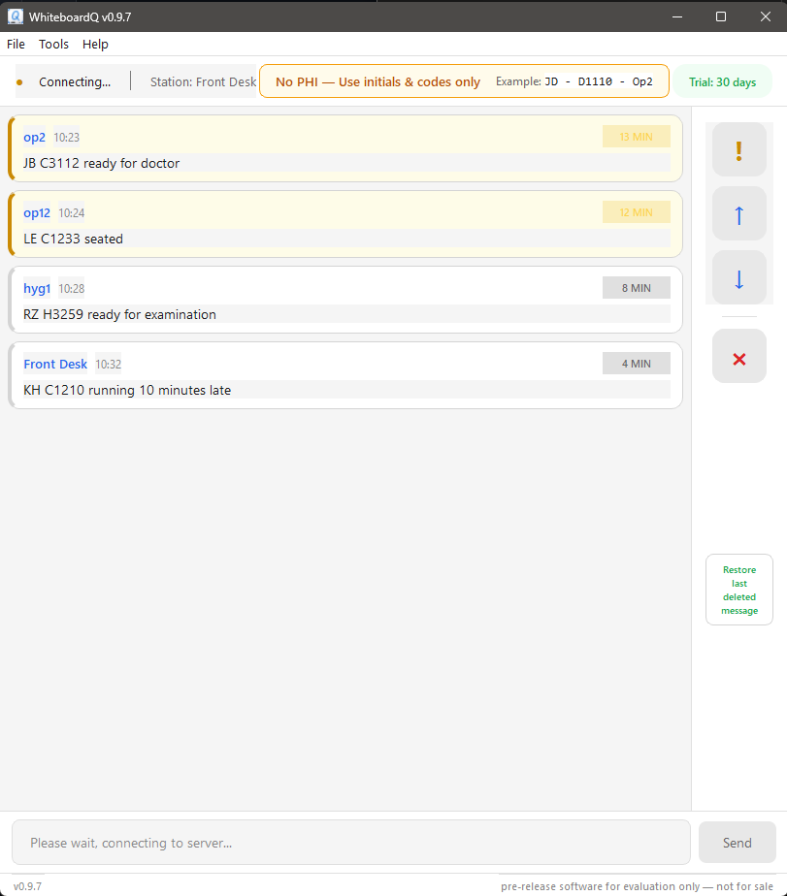
Task: Click the Station: Front Desk label
Action: coord(203,82)
